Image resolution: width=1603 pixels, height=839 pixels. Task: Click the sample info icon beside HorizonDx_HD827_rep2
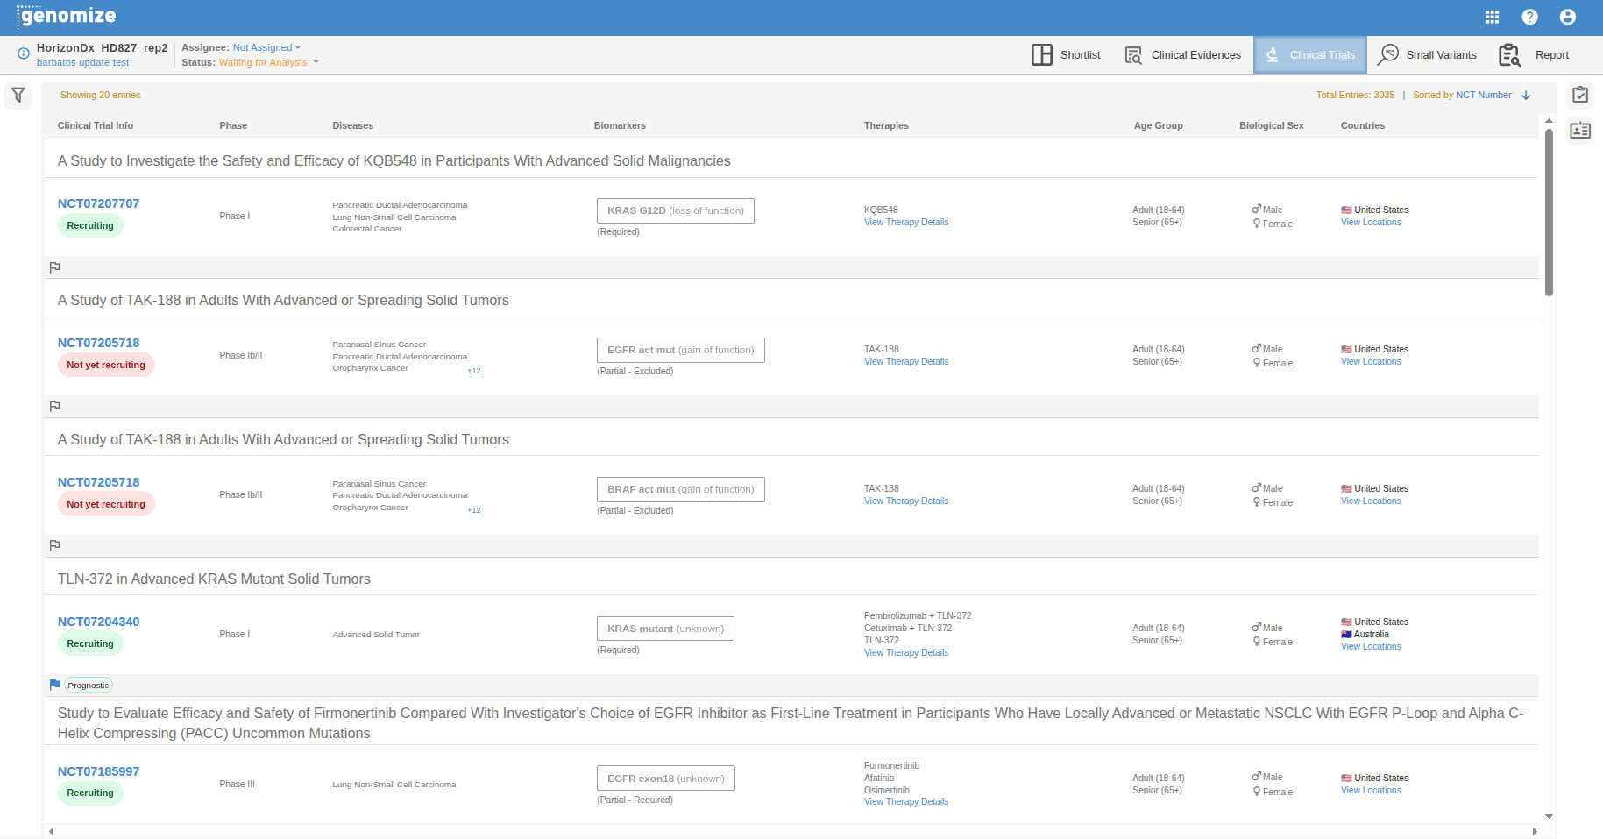[24, 54]
